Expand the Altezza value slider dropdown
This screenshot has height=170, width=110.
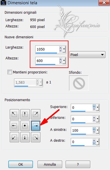pyautogui.click(x=64, y=61)
